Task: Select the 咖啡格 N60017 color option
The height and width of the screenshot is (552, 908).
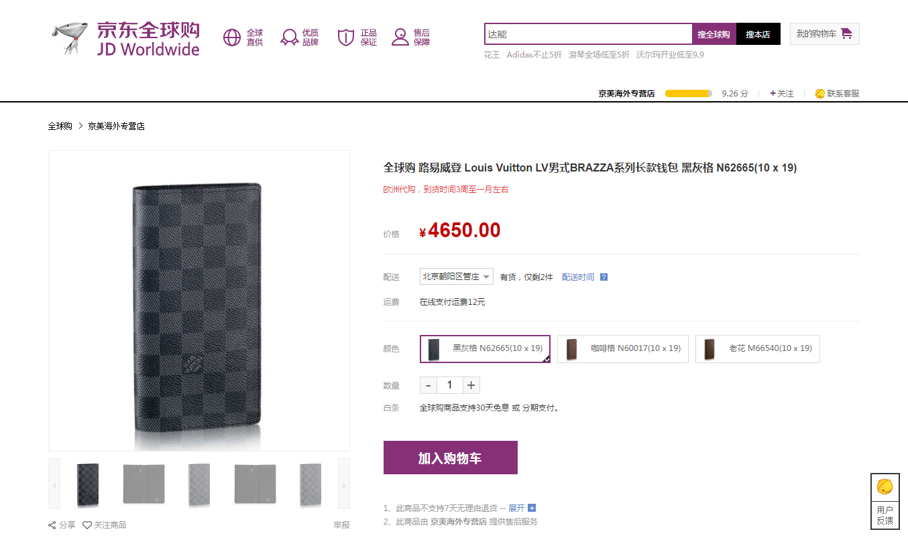Action: (x=623, y=348)
